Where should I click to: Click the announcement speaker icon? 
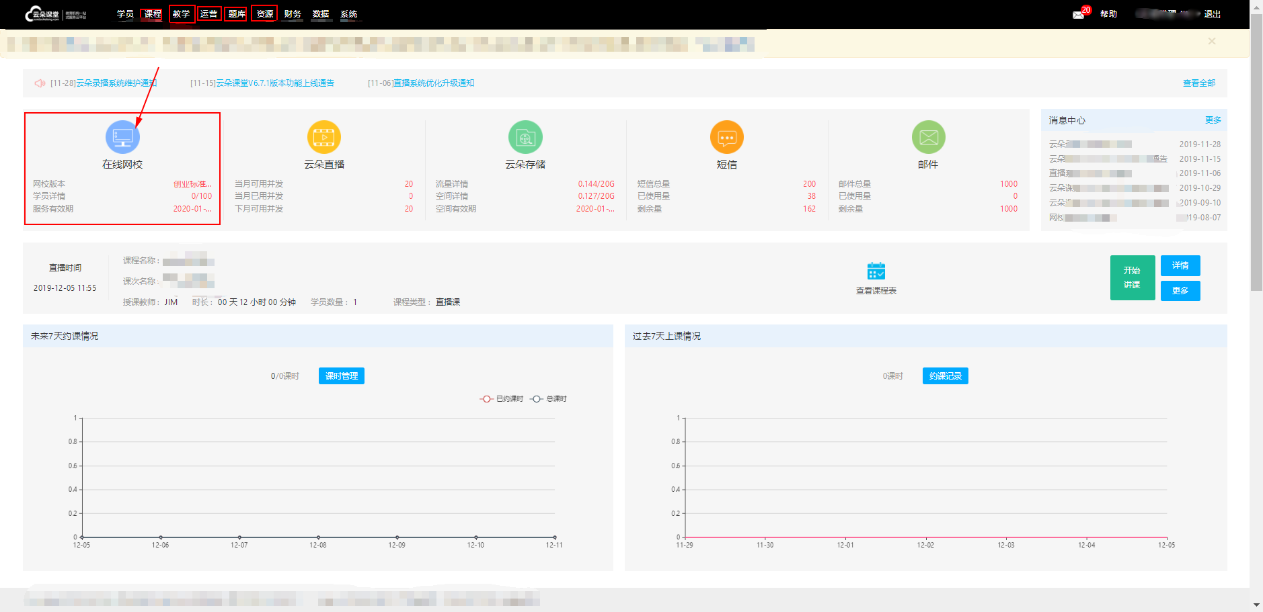[40, 83]
